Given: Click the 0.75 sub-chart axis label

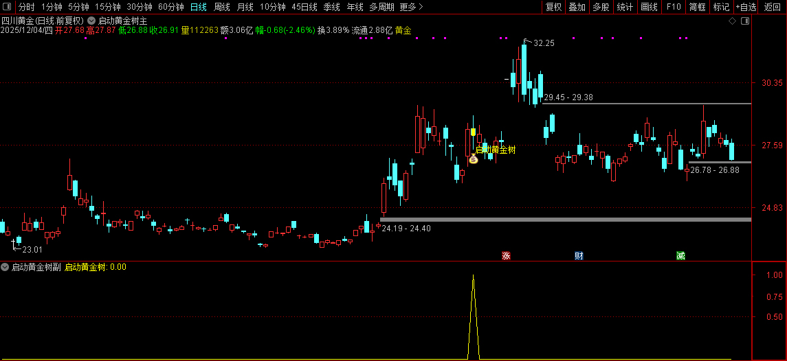Looking at the screenshot, I should 775,296.
